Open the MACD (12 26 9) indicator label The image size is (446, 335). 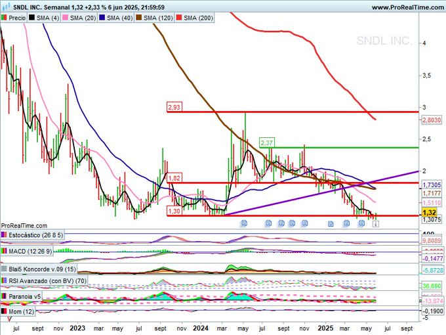pyautogui.click(x=27, y=251)
